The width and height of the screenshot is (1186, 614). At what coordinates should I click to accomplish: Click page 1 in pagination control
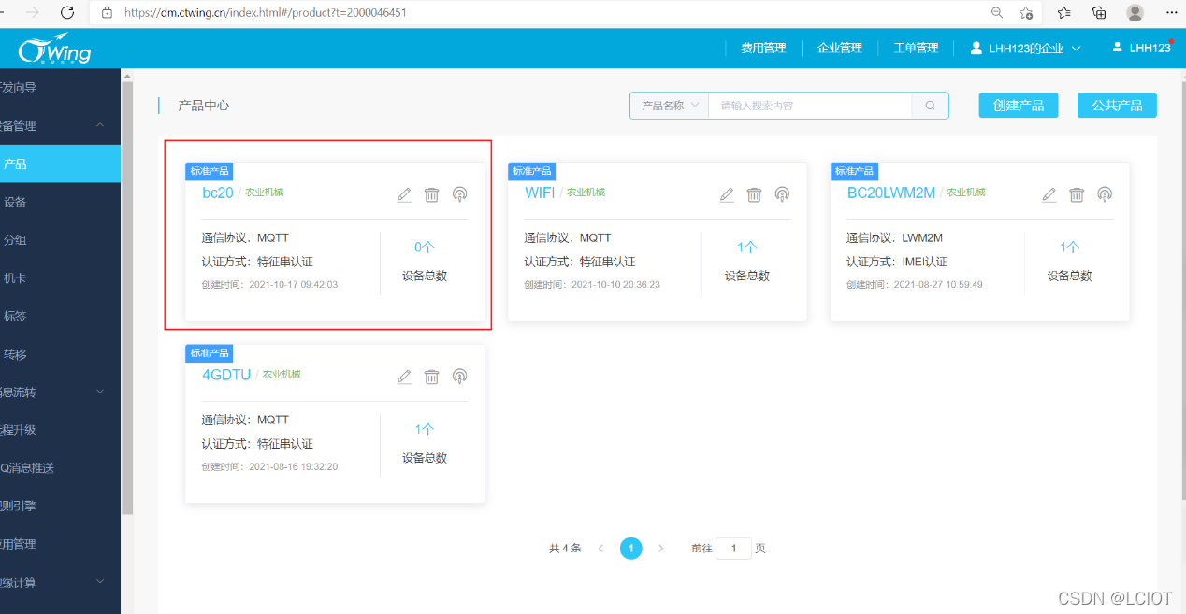click(x=630, y=549)
